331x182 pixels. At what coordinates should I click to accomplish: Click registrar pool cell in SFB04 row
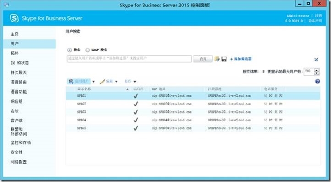click(x=229, y=120)
